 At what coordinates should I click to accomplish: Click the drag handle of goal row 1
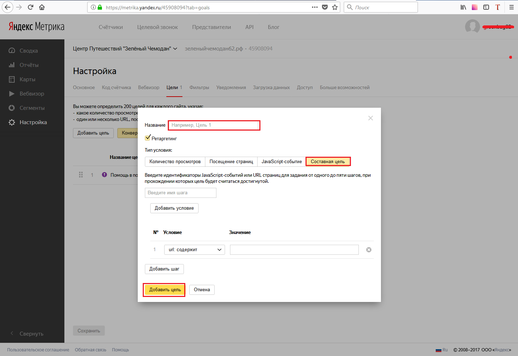pos(81,175)
